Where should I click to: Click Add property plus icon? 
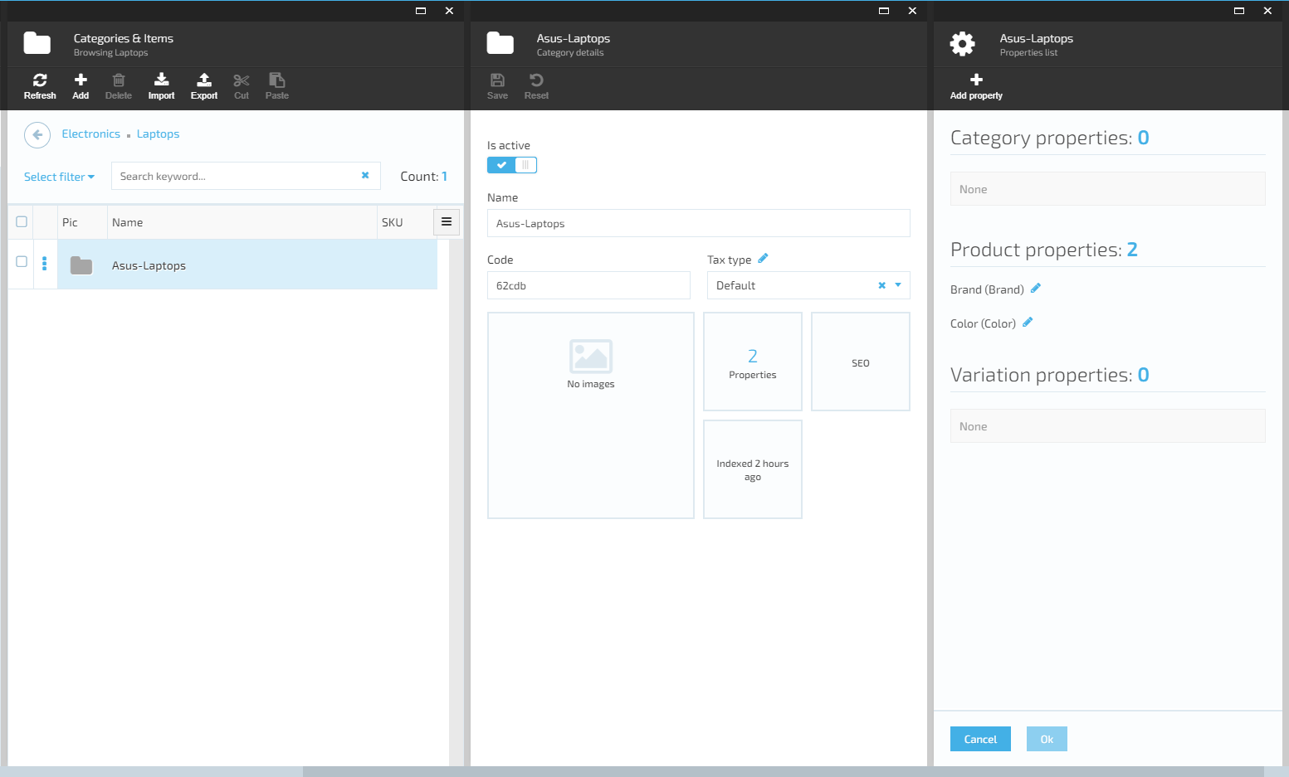tap(976, 80)
